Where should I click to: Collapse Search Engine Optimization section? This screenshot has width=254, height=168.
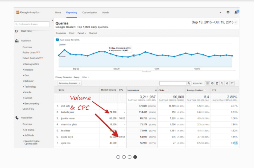click(31, 142)
